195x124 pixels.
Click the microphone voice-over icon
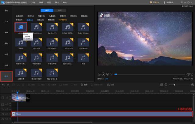[x=82, y=85]
